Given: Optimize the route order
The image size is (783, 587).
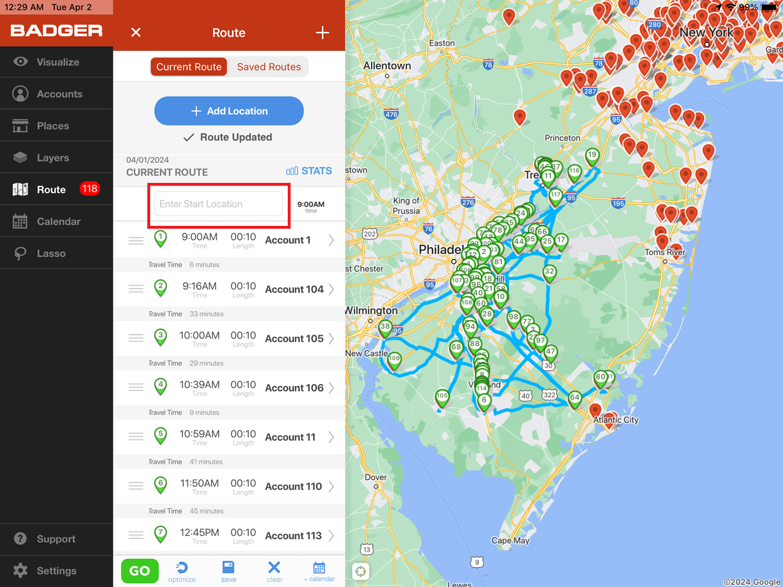Looking at the screenshot, I should [x=182, y=572].
